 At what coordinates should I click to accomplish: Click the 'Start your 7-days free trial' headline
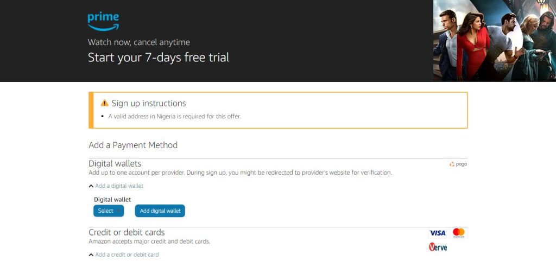[159, 57]
